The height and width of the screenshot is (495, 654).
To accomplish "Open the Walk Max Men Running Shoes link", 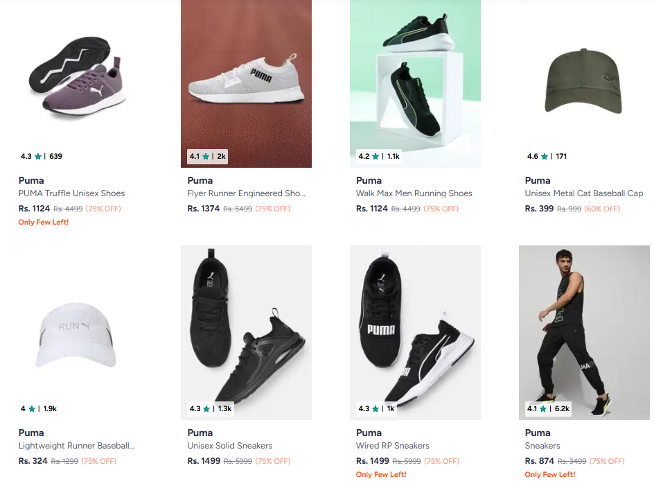I will tap(414, 193).
